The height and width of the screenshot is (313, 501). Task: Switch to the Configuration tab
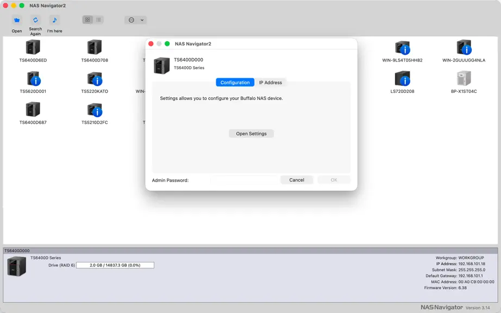235,83
